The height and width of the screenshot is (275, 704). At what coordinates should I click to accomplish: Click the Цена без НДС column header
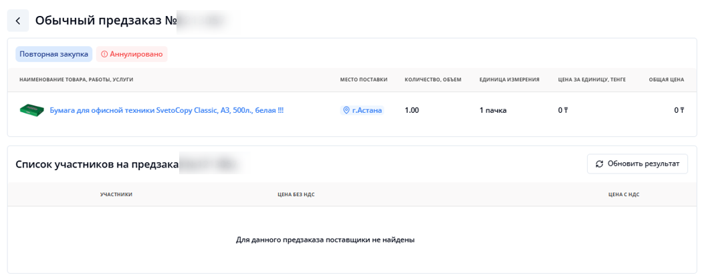coord(295,194)
